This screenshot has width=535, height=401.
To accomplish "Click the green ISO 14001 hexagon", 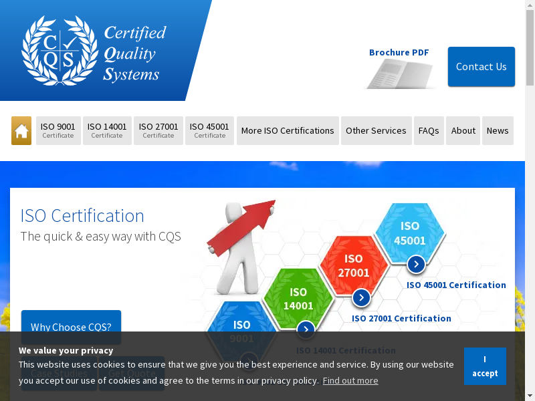I will pyautogui.click(x=298, y=299).
